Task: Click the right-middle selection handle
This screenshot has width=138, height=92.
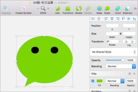Action: pos(73,61)
